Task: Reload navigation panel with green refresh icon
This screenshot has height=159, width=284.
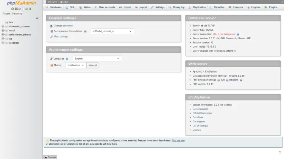Action: tap(30, 9)
